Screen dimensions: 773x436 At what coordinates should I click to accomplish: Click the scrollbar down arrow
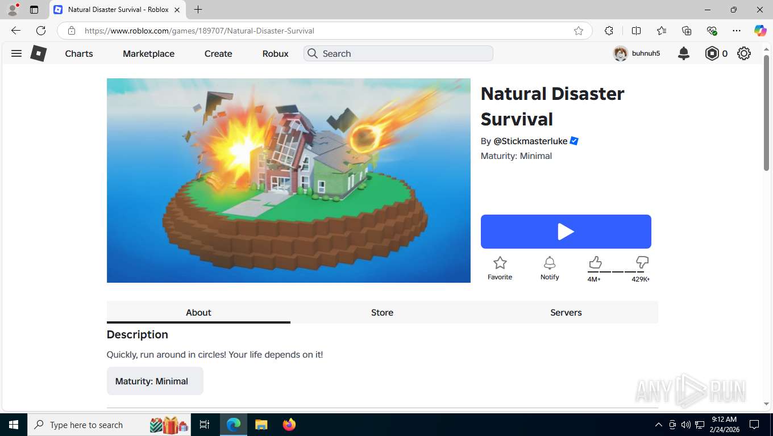[x=767, y=404]
